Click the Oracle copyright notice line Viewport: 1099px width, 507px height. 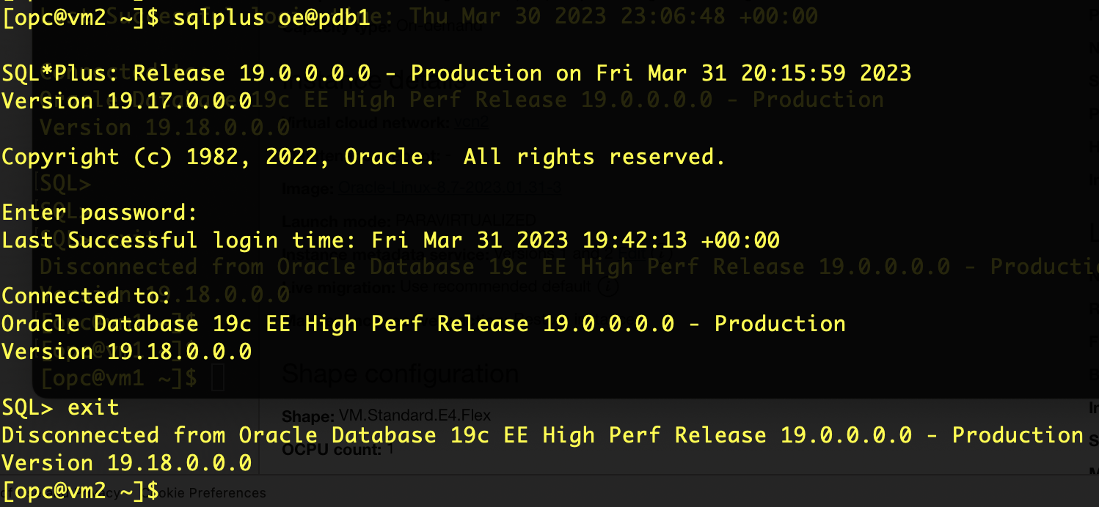click(x=363, y=156)
